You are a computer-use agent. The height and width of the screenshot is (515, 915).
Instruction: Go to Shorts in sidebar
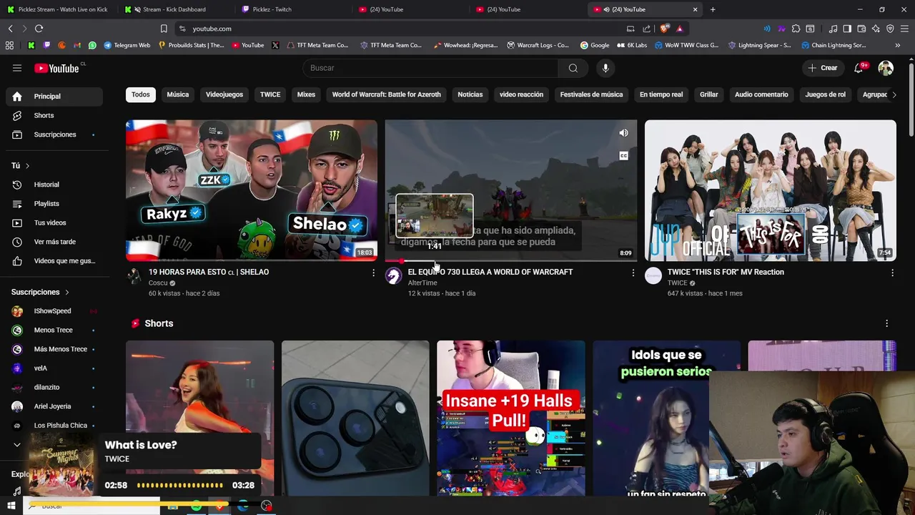[x=54, y=115]
